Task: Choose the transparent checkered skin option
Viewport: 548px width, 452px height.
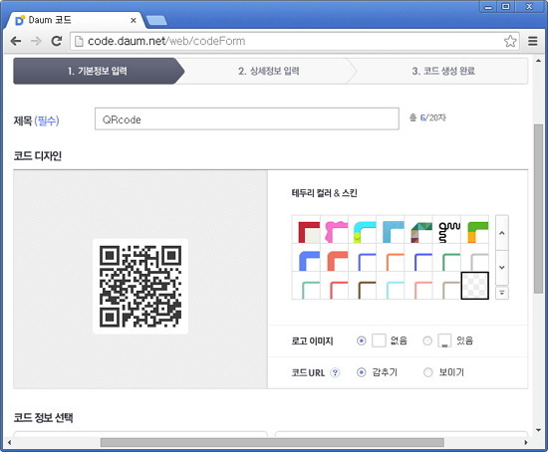Action: [x=475, y=286]
